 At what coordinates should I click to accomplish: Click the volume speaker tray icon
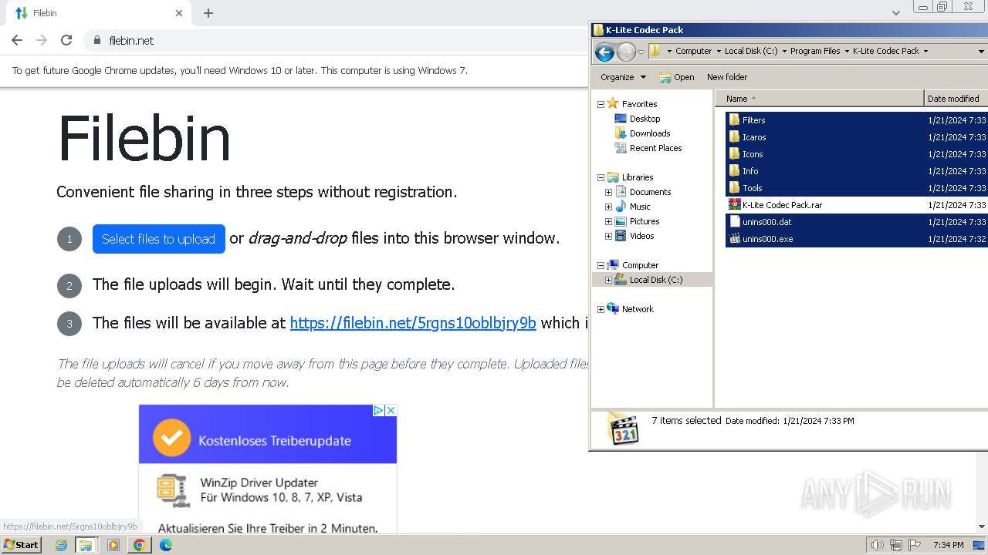(x=877, y=545)
